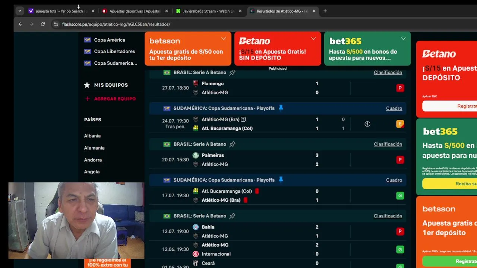Close the Javieralba63 Stream tab
Viewport: 477px width, 268px height.
240,11
